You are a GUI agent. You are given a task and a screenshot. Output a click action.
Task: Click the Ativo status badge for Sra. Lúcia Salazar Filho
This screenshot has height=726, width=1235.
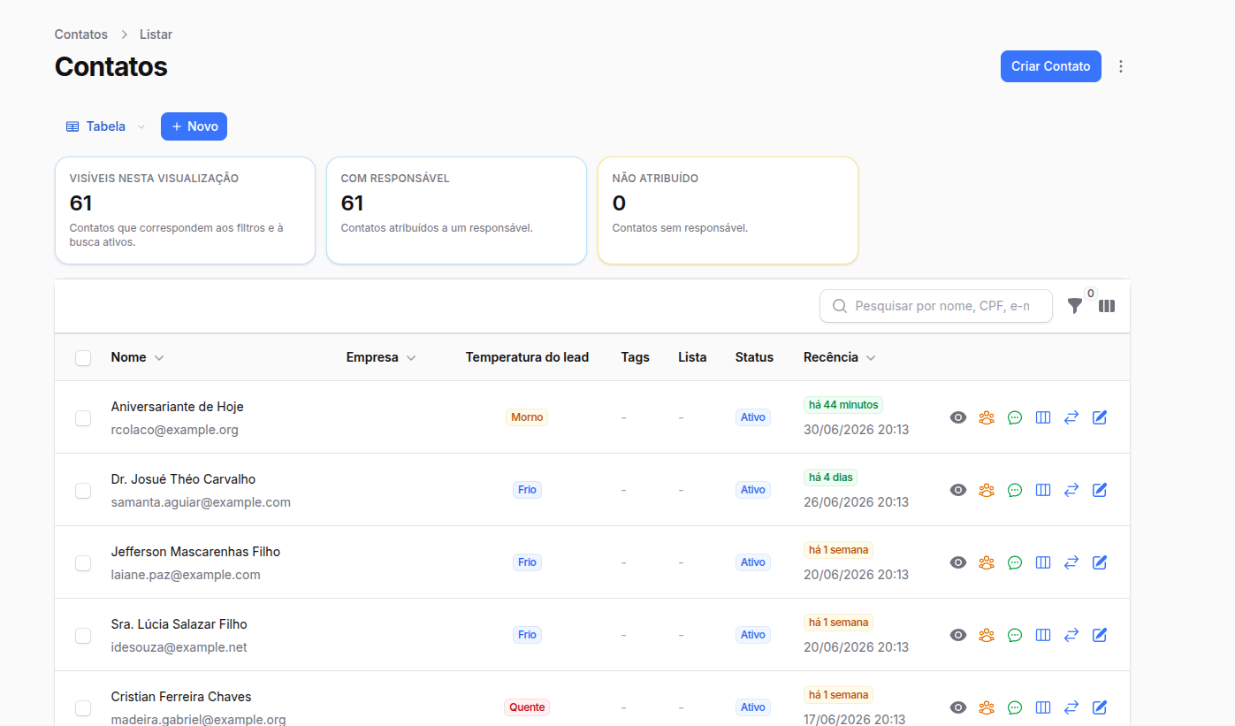point(753,635)
